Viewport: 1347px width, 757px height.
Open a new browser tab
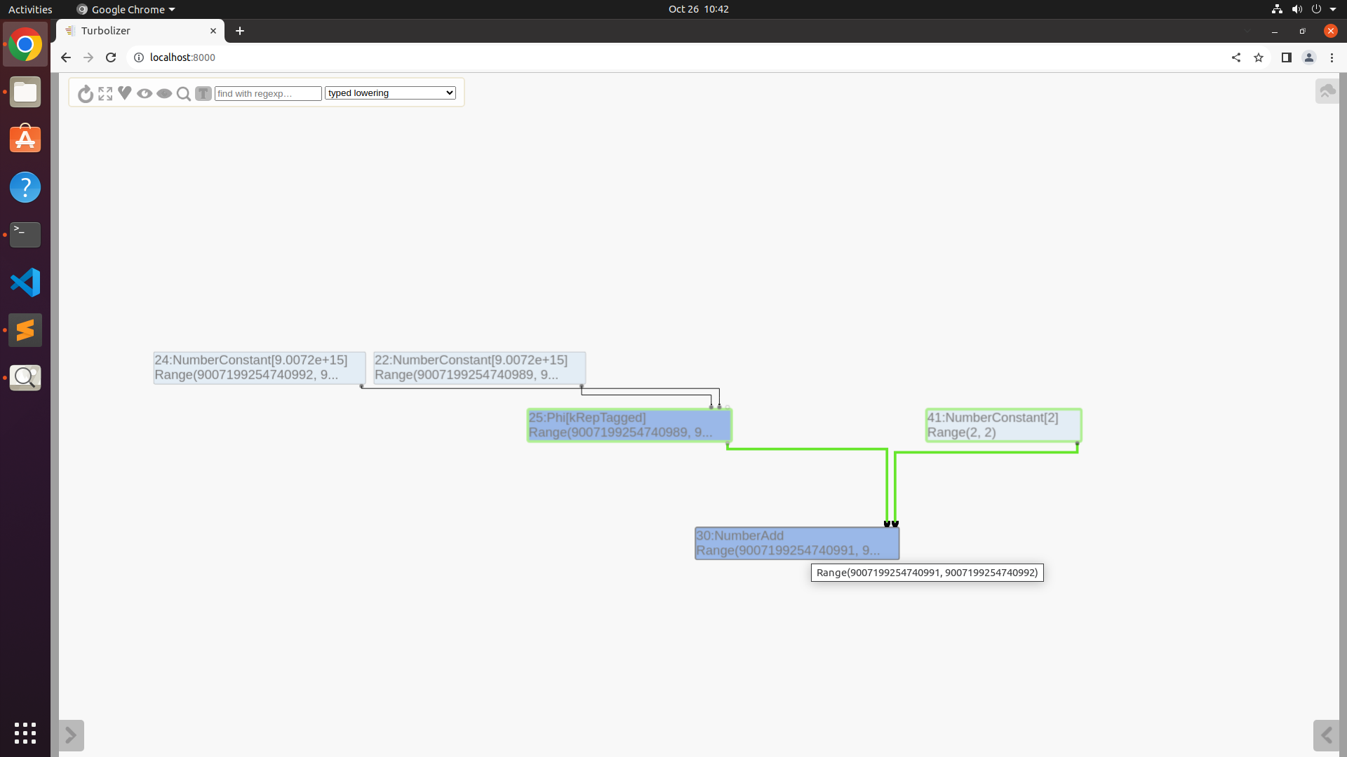click(x=240, y=31)
